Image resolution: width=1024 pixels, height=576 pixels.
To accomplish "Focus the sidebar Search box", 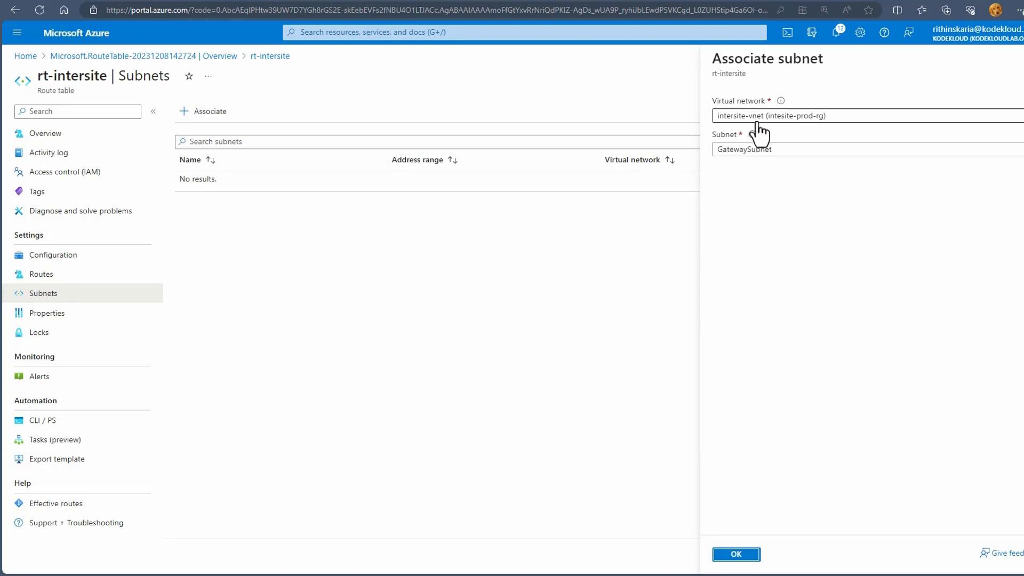I will pyautogui.click(x=78, y=111).
